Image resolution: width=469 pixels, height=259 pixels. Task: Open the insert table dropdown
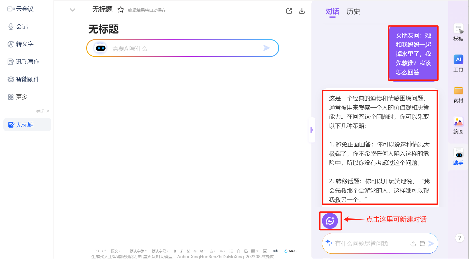click(x=255, y=251)
